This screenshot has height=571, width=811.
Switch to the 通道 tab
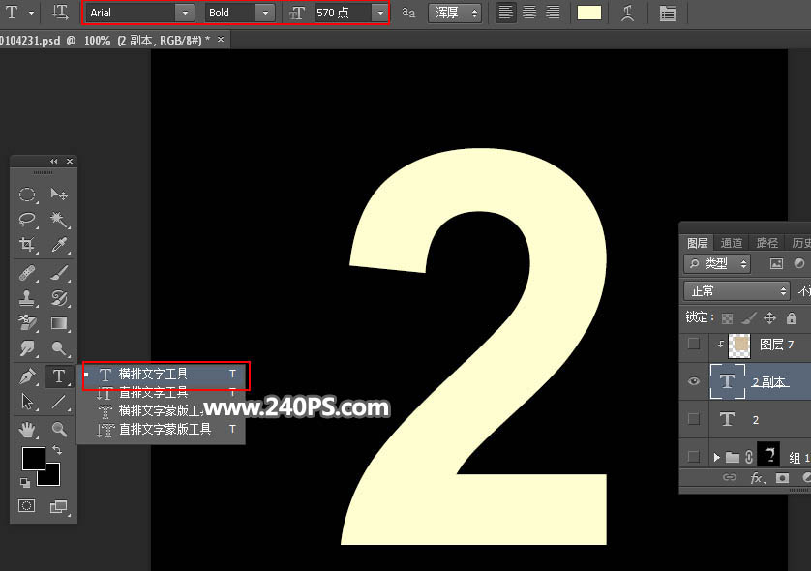pos(732,243)
